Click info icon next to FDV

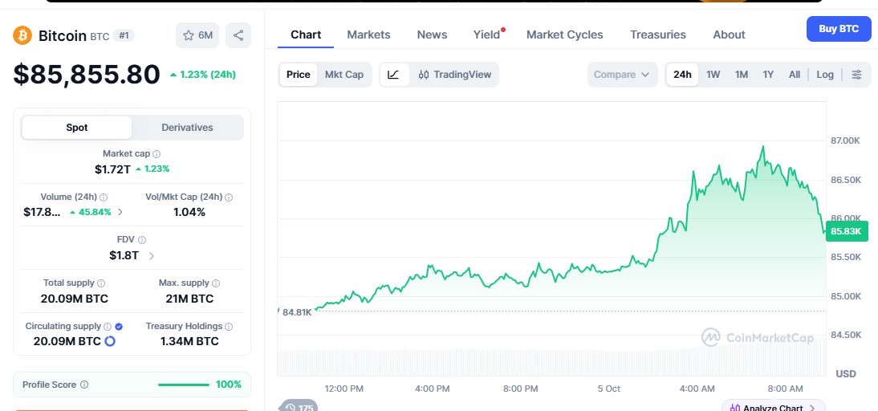(x=142, y=240)
